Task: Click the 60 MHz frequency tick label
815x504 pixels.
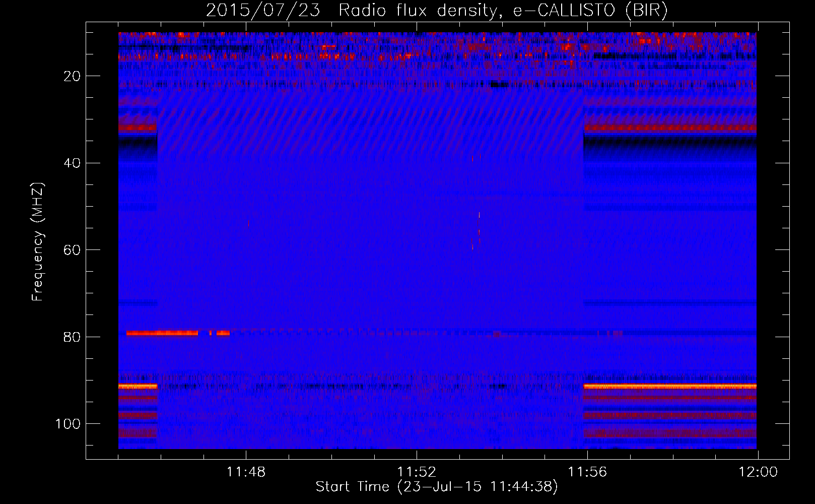Action: pyautogui.click(x=73, y=250)
